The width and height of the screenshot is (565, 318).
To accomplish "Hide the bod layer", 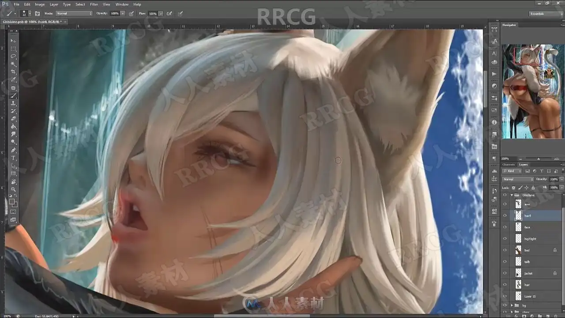I will point(505,250).
